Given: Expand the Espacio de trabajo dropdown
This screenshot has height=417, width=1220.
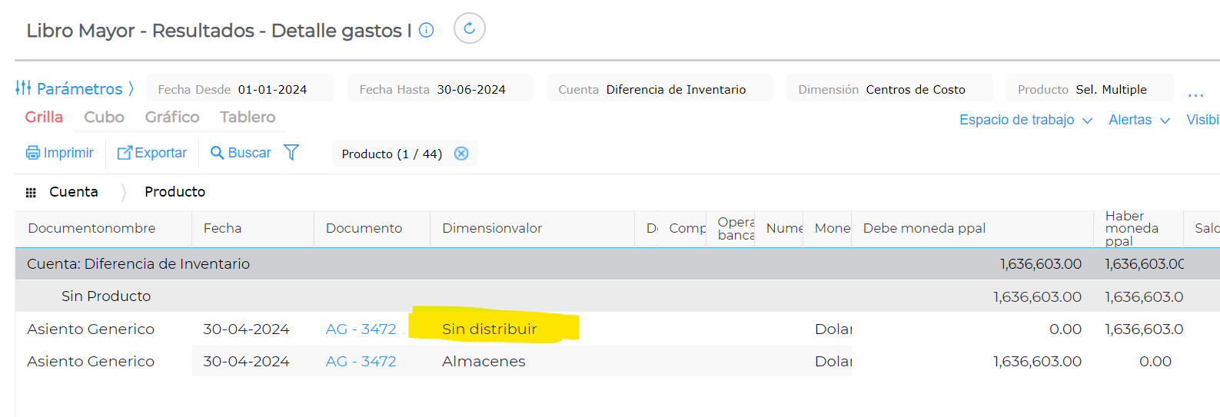Looking at the screenshot, I should tap(1026, 120).
